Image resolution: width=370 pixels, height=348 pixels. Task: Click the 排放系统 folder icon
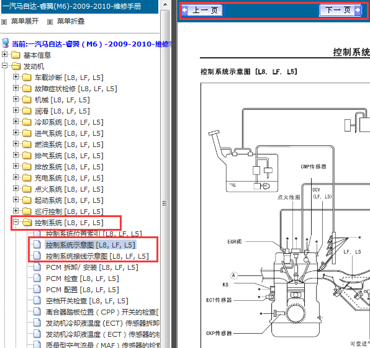click(x=27, y=166)
